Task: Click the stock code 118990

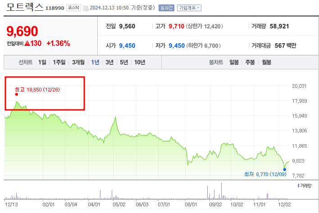Action: [55, 8]
